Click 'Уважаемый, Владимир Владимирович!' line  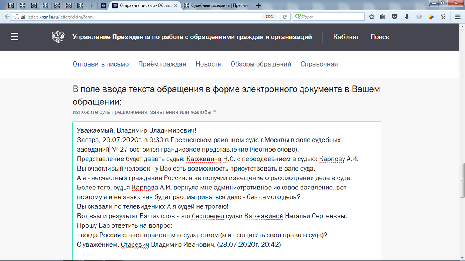coord(137,130)
